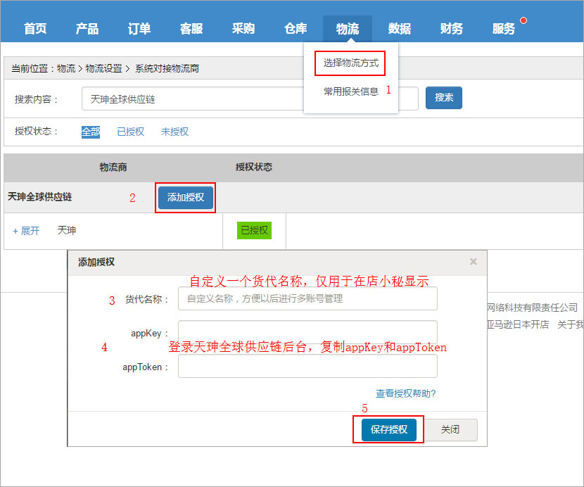Screen dimensions: 584x487
Task: Select 常用报关信息 from dropdown menu
Action: [351, 91]
